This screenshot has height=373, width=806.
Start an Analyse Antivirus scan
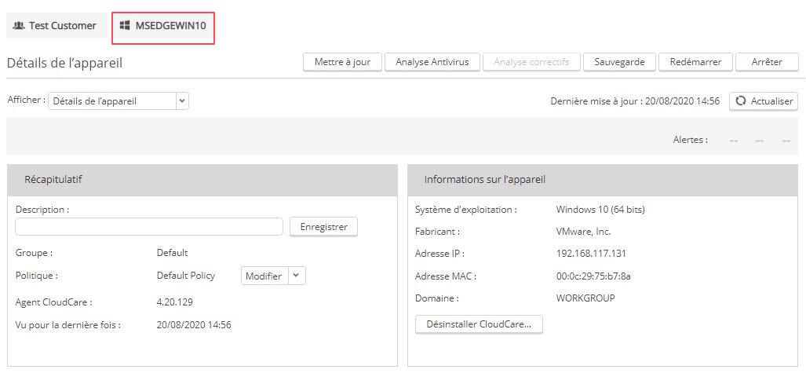coord(432,62)
